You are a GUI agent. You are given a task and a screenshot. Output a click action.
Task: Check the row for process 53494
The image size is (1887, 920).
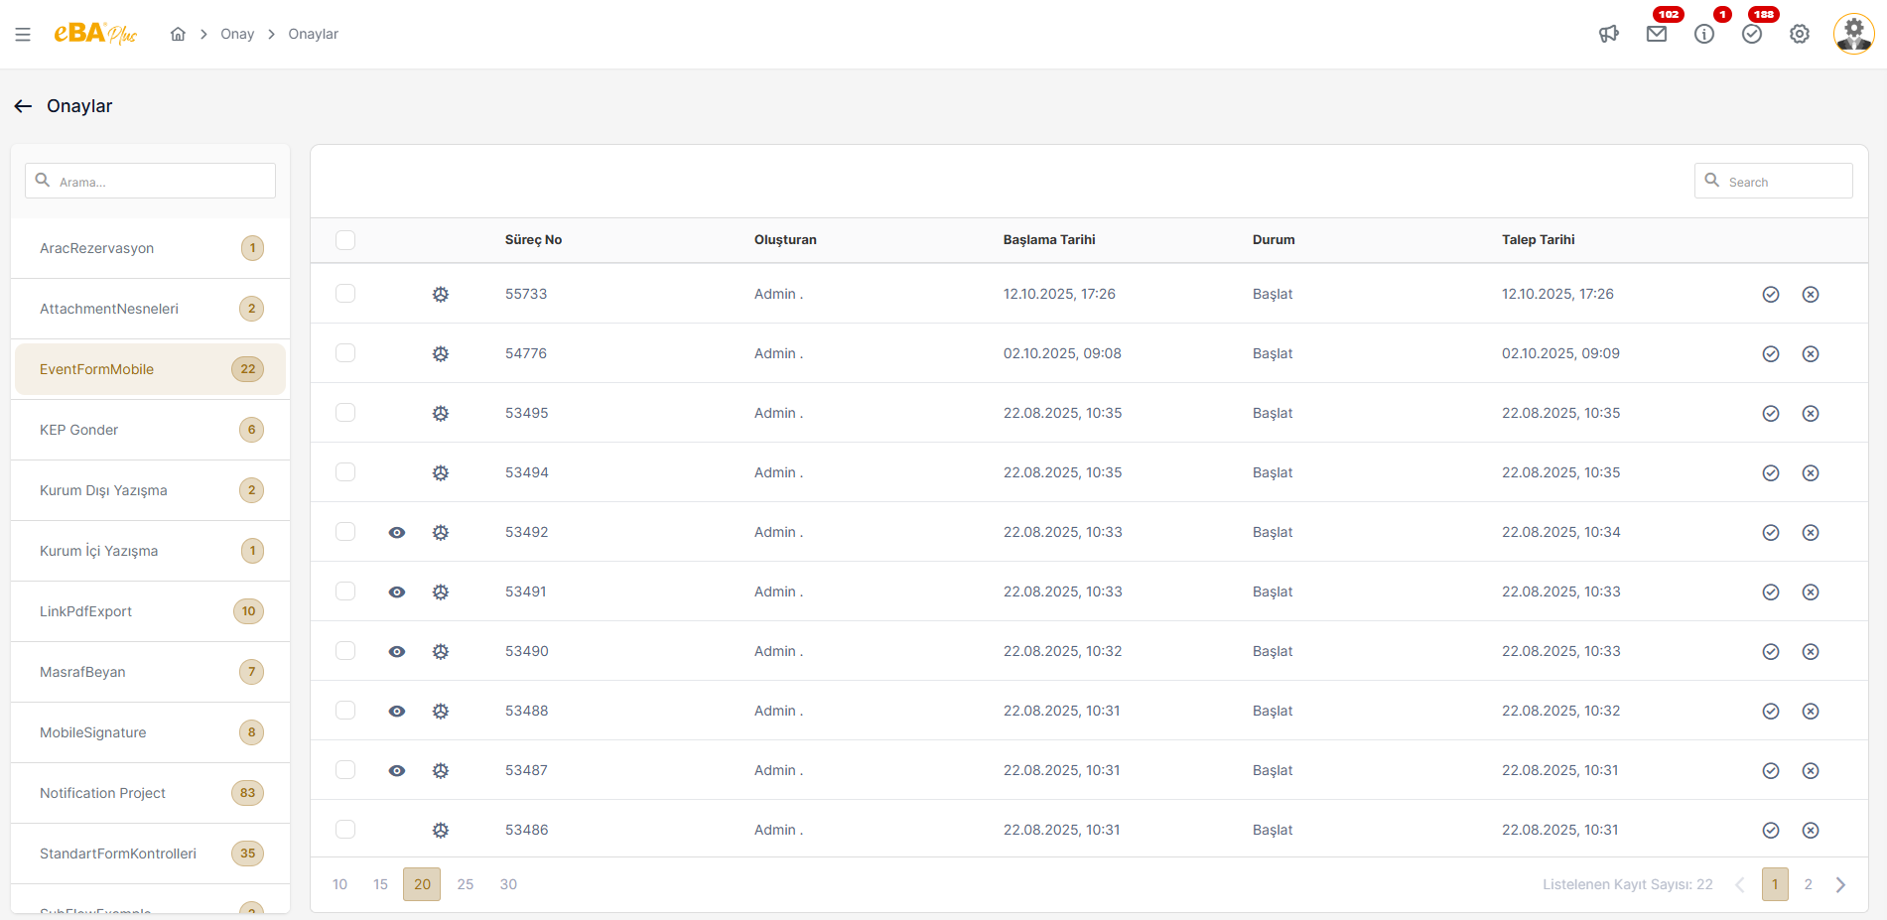pos(345,472)
